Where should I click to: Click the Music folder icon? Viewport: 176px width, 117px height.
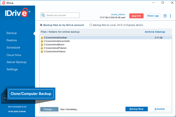pyautogui.click(x=42, y=45)
